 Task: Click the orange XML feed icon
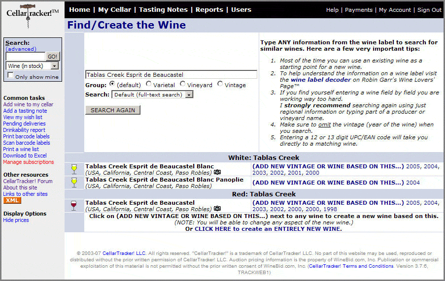click(12, 200)
